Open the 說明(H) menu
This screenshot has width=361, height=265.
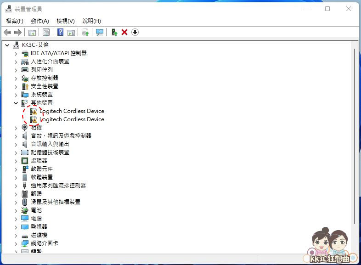pyautogui.click(x=92, y=21)
